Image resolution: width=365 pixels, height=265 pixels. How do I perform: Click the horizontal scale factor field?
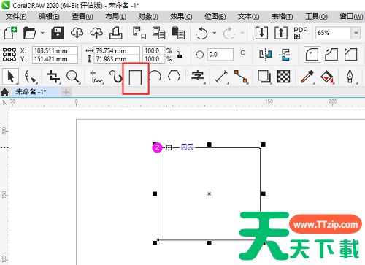(x=153, y=50)
